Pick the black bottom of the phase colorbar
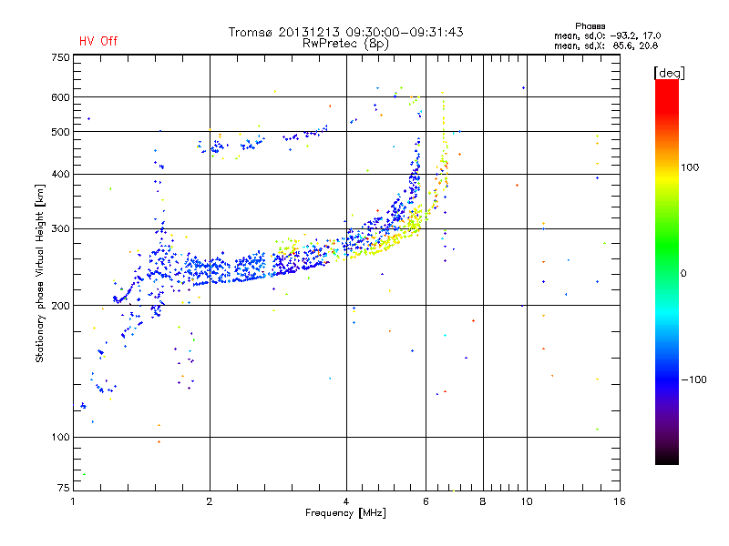 (x=667, y=458)
